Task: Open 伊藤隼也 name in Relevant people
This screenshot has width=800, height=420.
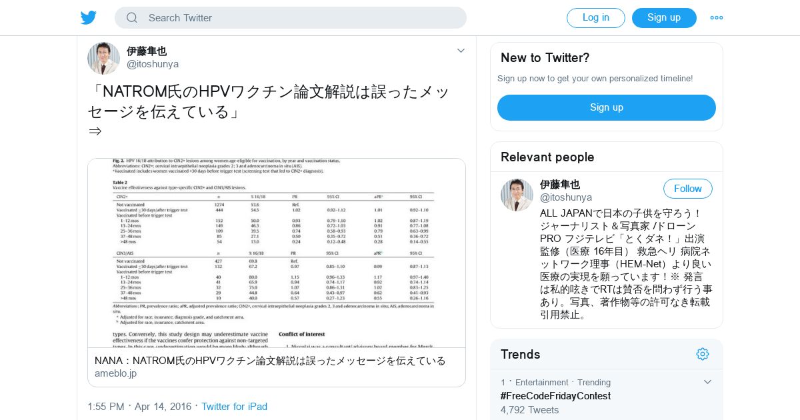Action: point(560,185)
